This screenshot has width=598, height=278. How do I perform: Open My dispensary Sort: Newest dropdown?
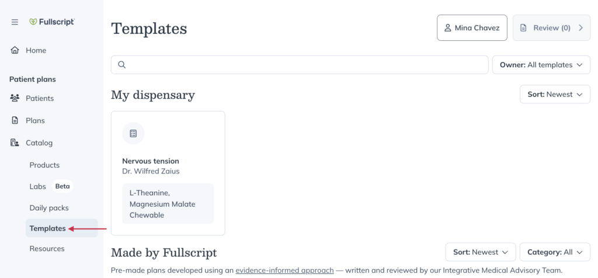pos(555,94)
